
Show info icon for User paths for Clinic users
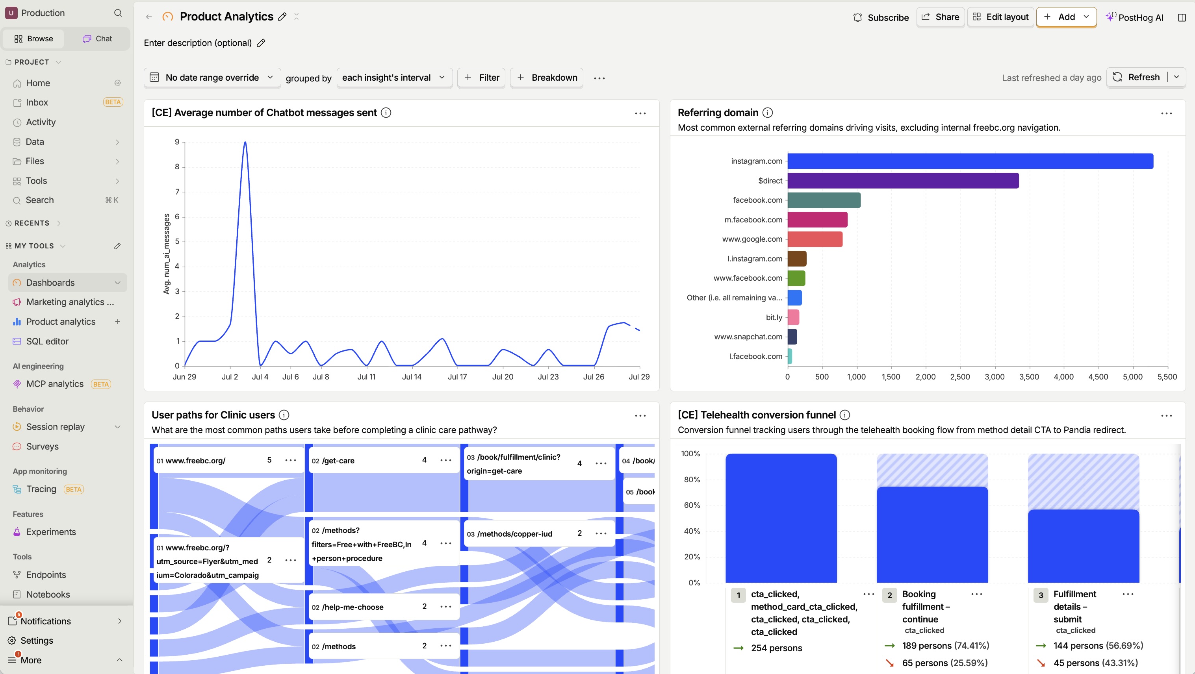(x=284, y=415)
